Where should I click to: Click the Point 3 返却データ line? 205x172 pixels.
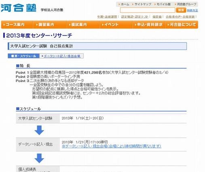pos(50,81)
